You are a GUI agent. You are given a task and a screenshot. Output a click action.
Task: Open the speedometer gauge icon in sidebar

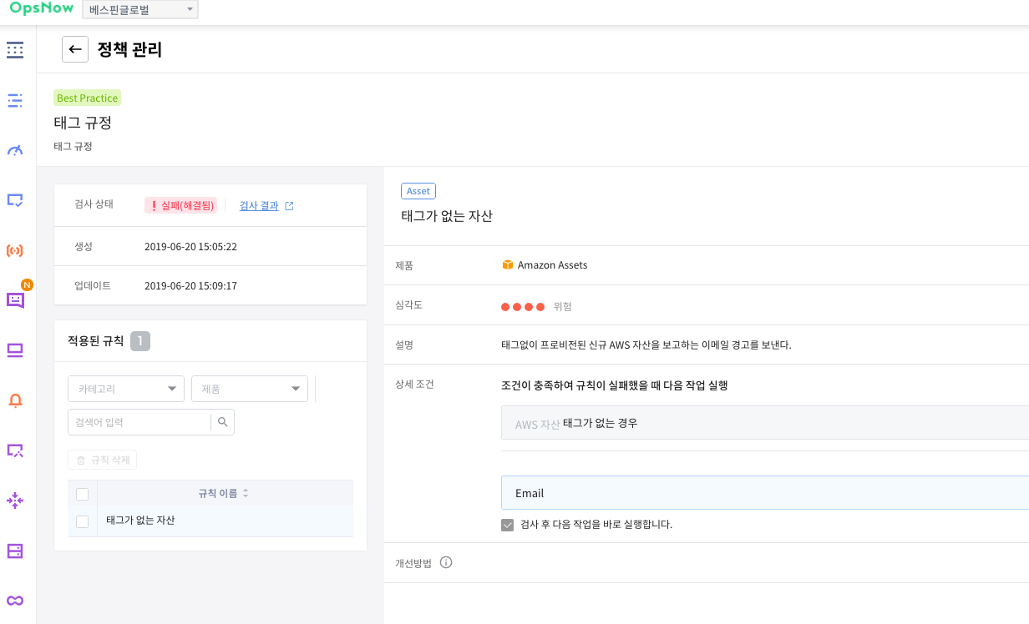[x=15, y=150]
